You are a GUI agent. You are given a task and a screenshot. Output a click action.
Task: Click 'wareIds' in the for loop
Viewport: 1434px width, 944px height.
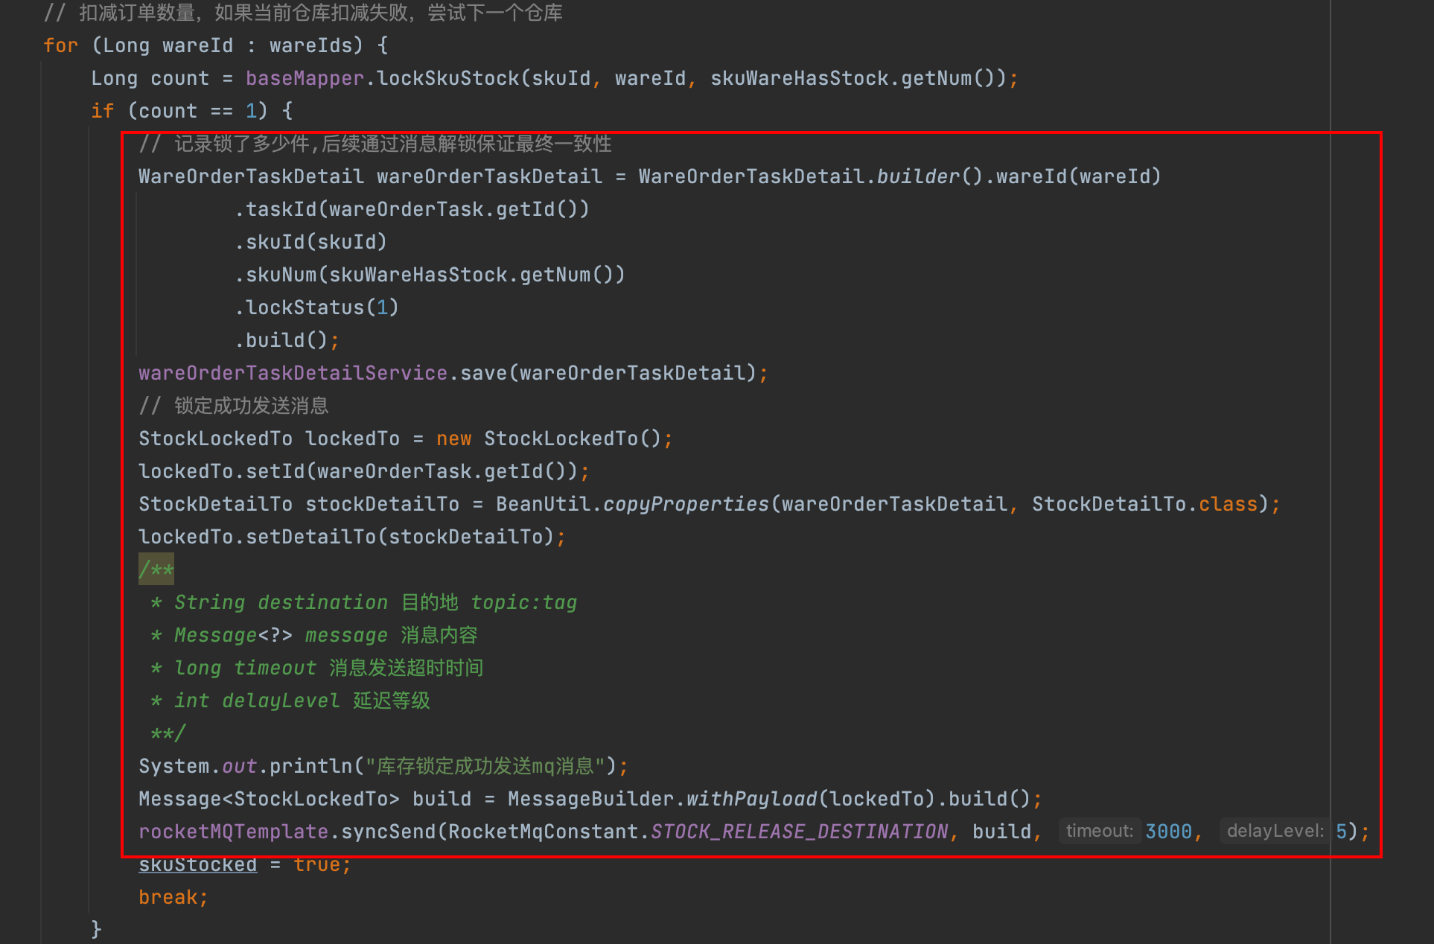[310, 45]
